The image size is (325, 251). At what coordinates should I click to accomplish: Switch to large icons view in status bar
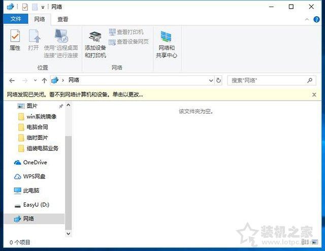click(315, 242)
